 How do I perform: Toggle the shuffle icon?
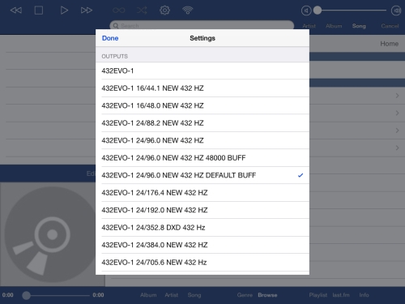click(142, 11)
